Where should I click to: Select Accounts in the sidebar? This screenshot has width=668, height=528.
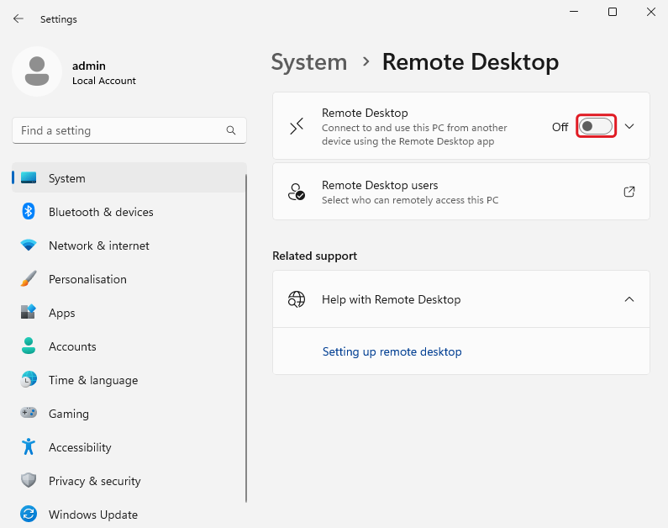72,346
